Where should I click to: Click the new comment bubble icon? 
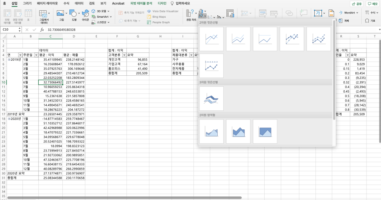[303, 13]
